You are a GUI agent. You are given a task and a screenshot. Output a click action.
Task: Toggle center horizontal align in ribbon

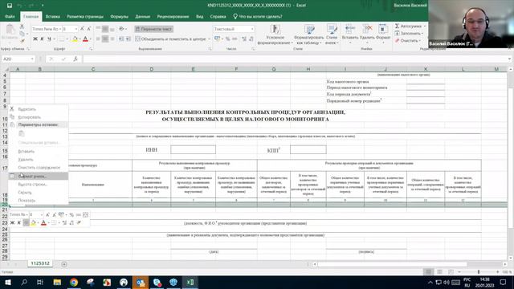pyautogui.click(x=105, y=39)
